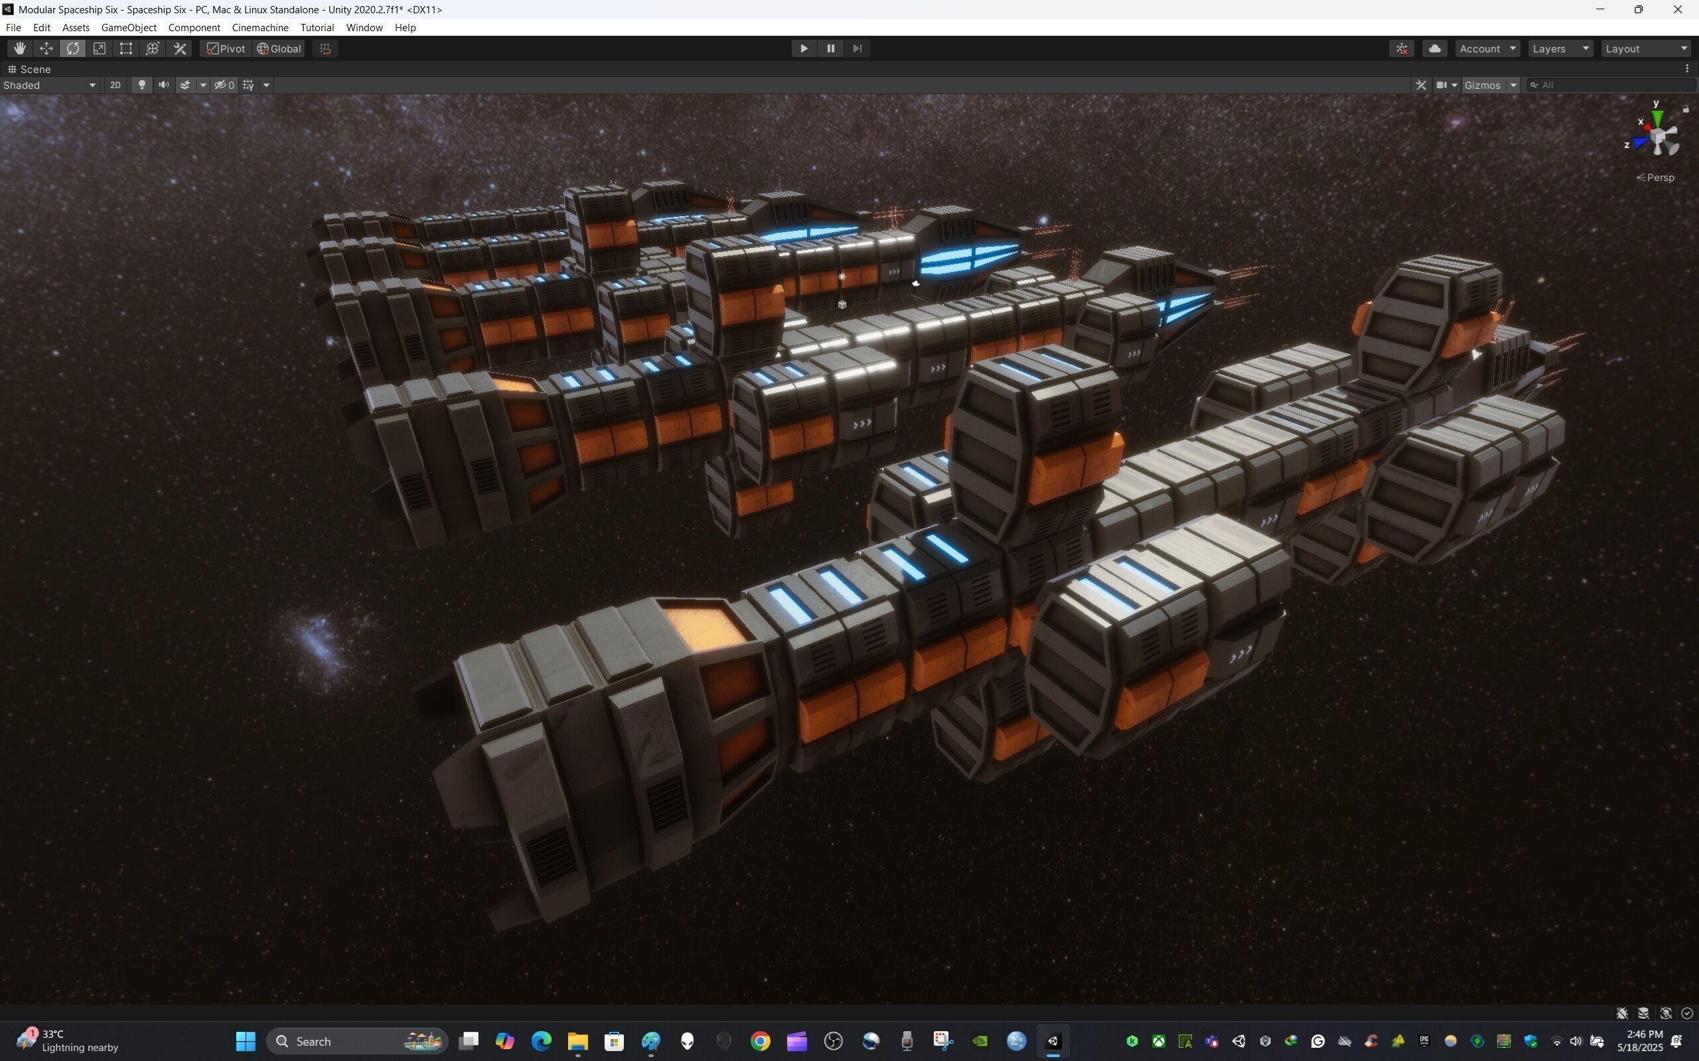The image size is (1699, 1061).
Task: Open the Window menu
Action: [364, 27]
